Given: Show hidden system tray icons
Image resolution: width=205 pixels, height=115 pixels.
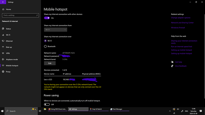Looking at the screenshot, I should coord(170,111).
